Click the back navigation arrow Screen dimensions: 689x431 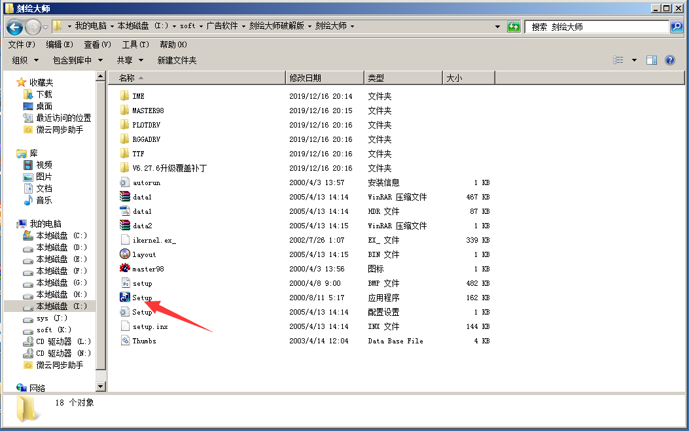tap(14, 27)
